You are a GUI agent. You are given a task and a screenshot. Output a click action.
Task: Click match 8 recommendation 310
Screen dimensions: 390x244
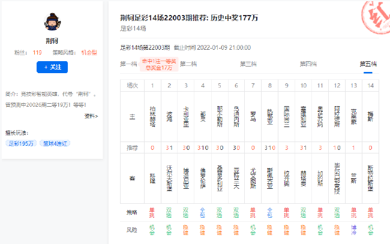[270, 148]
